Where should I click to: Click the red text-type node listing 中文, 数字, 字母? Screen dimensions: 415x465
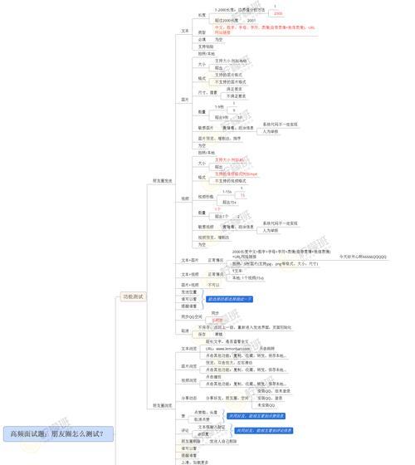(x=265, y=30)
